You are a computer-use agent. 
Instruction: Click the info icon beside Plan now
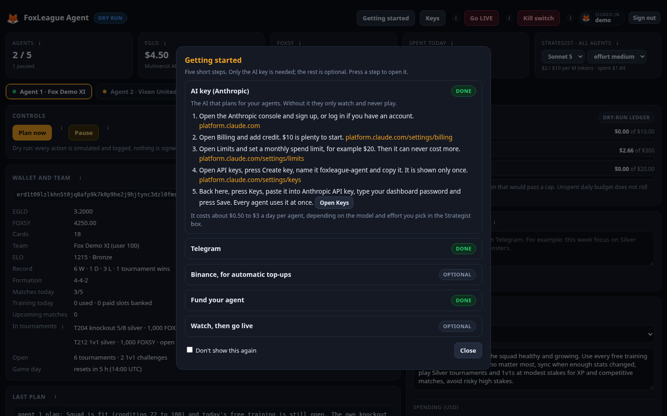[x=61, y=128]
